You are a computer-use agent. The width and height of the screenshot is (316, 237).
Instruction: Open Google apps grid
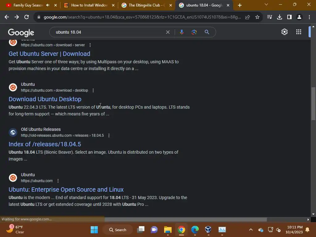(299, 32)
